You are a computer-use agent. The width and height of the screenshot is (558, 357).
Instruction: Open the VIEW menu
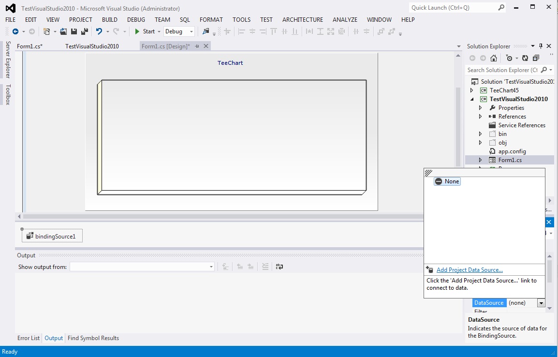click(x=53, y=19)
